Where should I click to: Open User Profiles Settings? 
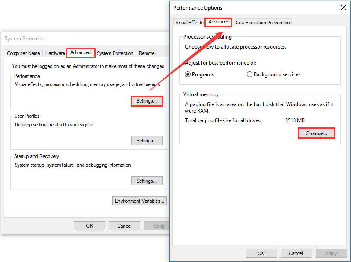click(147, 140)
